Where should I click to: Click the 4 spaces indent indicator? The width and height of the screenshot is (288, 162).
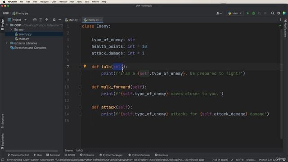[251, 160]
